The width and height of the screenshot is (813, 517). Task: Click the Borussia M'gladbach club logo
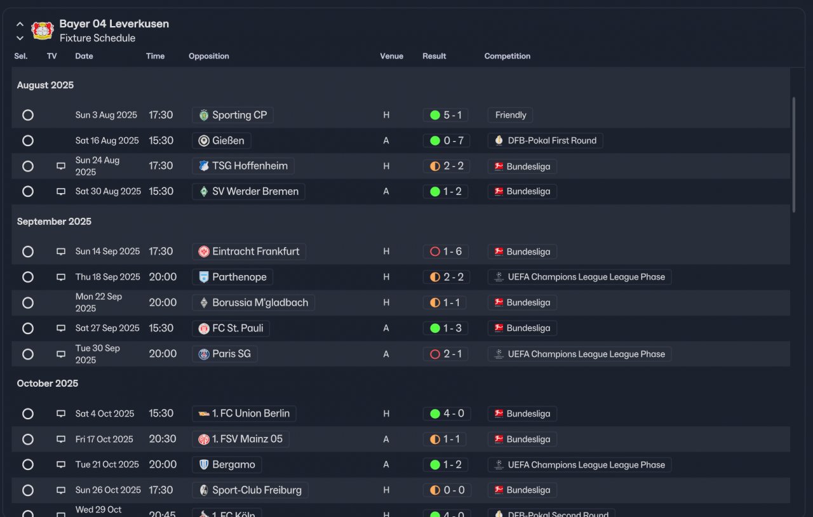tap(204, 302)
